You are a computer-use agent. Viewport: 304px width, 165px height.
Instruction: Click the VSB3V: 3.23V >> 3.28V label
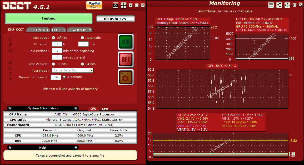(239, 126)
